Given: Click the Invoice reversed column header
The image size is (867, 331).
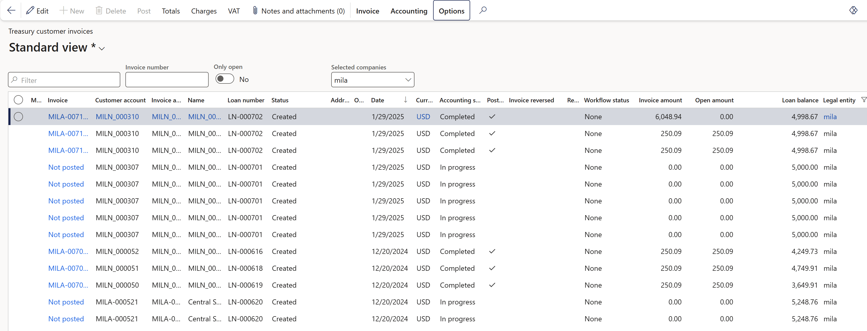Looking at the screenshot, I should (531, 100).
